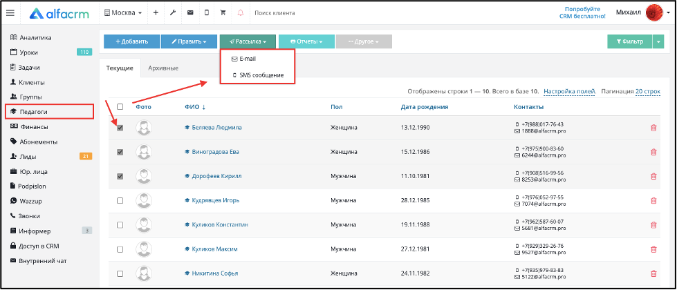Viewport: 677px width, 290px height.
Task: Open the hamburger menu icon
Action: 10,13
